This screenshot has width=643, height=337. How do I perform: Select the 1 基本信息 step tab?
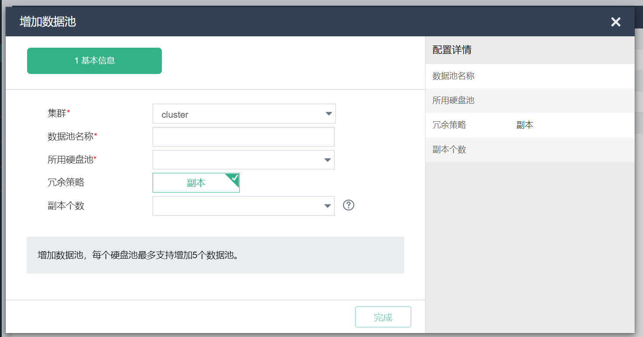[x=94, y=61]
